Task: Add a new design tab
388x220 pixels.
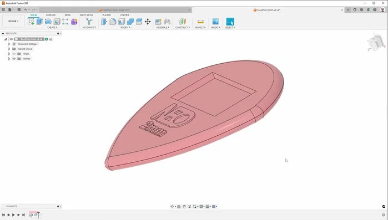Action: coord(348,10)
